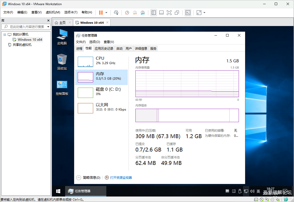The height and width of the screenshot is (202, 294).
Task: Open Task Manager 文件(F) menu
Action: [x=81, y=42]
